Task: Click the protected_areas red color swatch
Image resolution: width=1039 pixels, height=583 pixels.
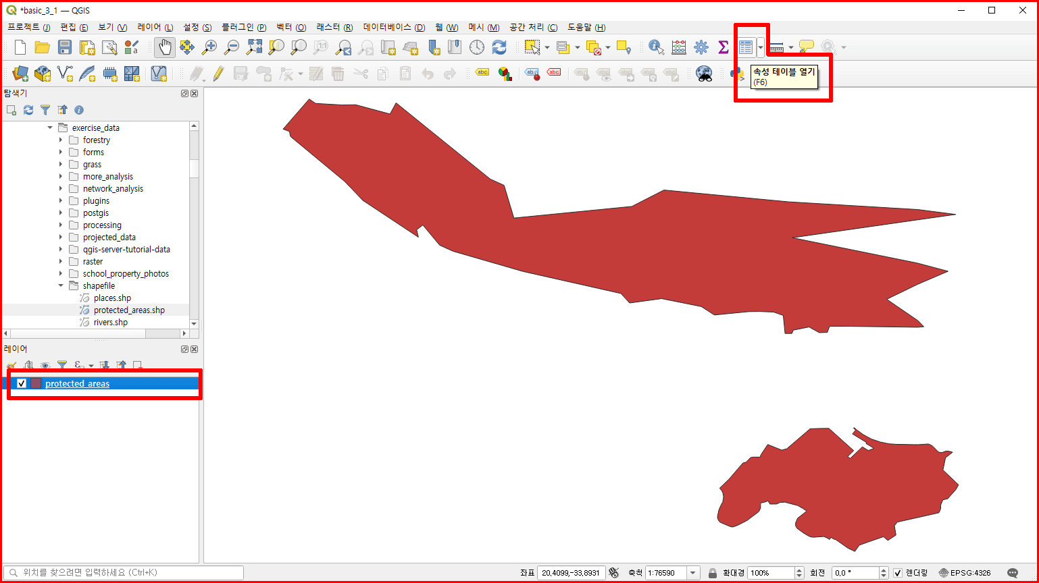Action: point(36,383)
